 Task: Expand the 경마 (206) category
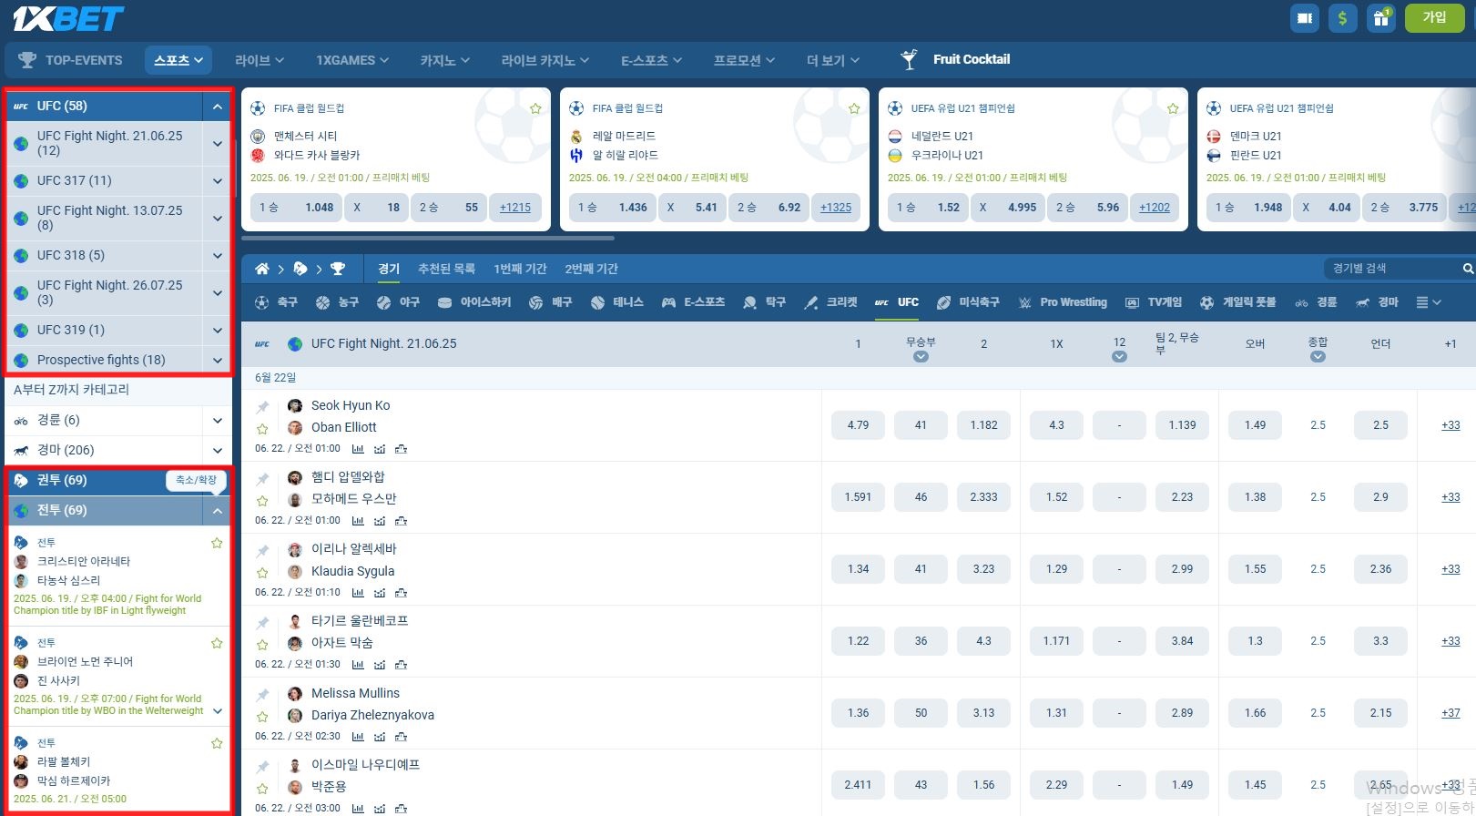(217, 451)
